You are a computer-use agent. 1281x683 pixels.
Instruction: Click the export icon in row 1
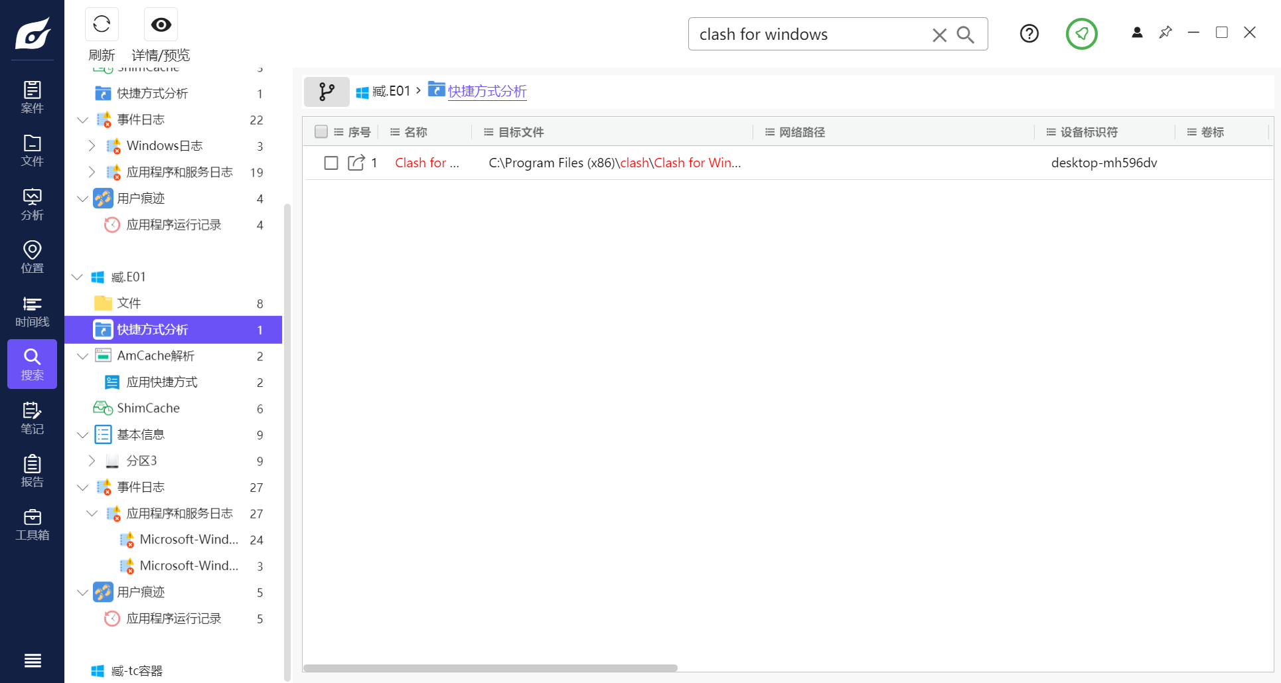point(356,163)
